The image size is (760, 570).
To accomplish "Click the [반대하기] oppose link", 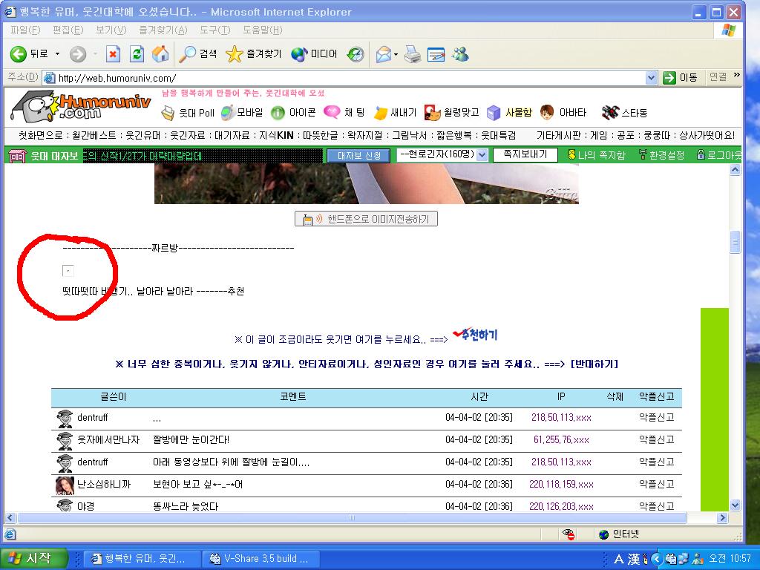I will coord(594,364).
